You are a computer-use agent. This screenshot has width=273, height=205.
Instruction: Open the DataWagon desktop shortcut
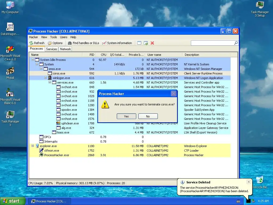click(10, 29)
